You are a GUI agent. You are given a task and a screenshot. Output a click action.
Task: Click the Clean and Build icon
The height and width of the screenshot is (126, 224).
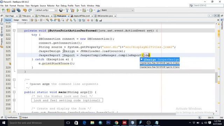point(72,10)
